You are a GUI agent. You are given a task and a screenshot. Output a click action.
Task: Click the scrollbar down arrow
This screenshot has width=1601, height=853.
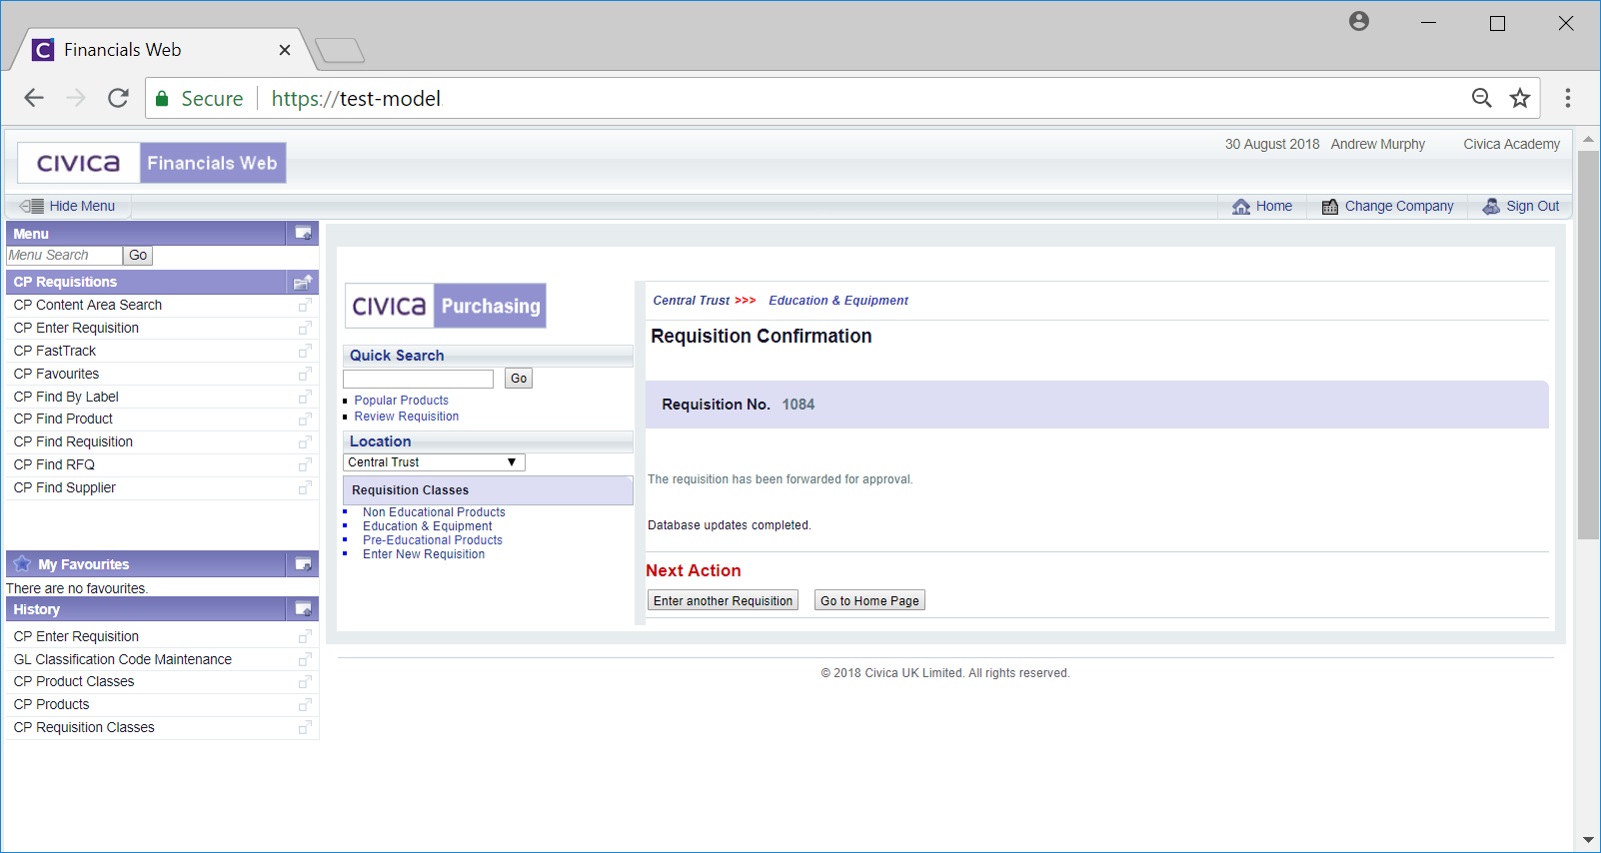point(1588,840)
